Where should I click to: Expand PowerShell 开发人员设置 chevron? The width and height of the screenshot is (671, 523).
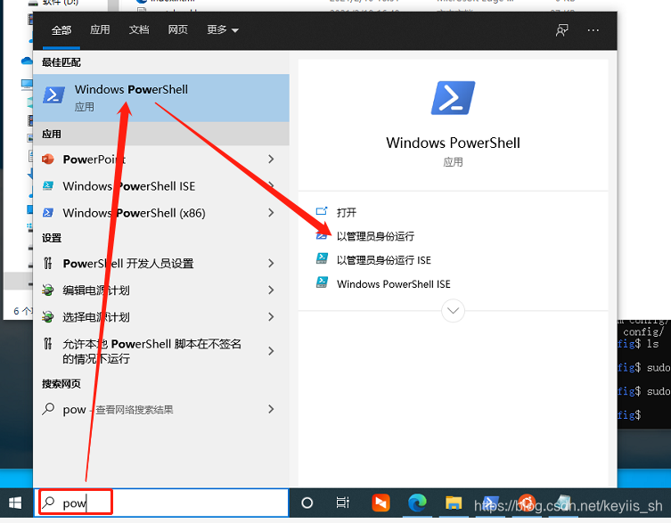click(271, 263)
